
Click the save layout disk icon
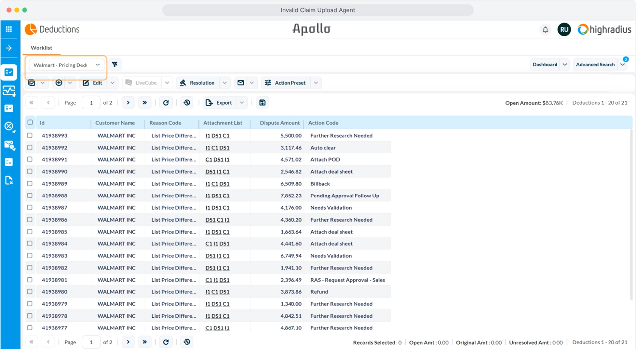point(262,103)
